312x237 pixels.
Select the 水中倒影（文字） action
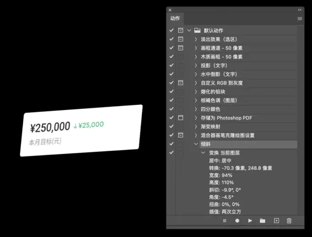pyautogui.click(x=219, y=74)
